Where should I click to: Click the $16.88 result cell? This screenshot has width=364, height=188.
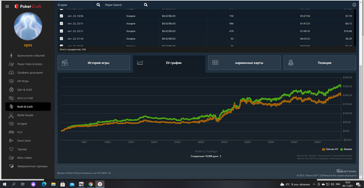pos(348,31)
